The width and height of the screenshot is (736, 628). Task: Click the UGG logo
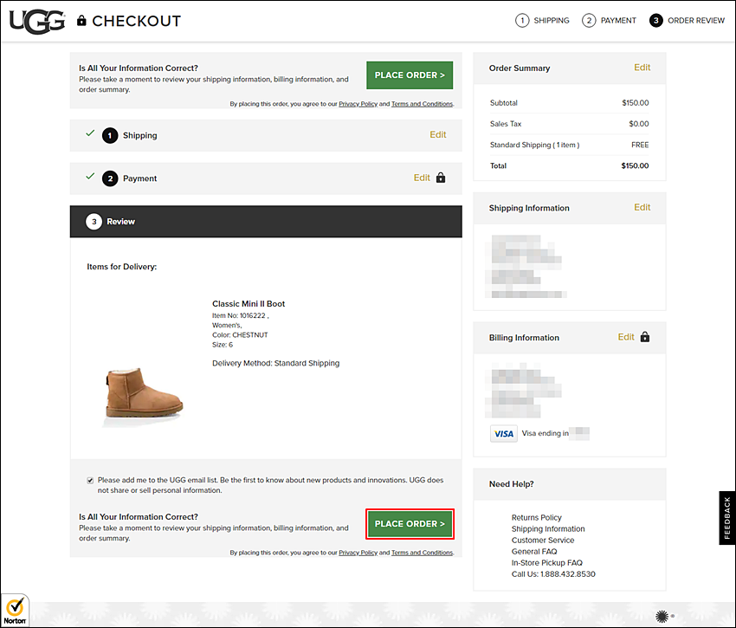pos(36,21)
